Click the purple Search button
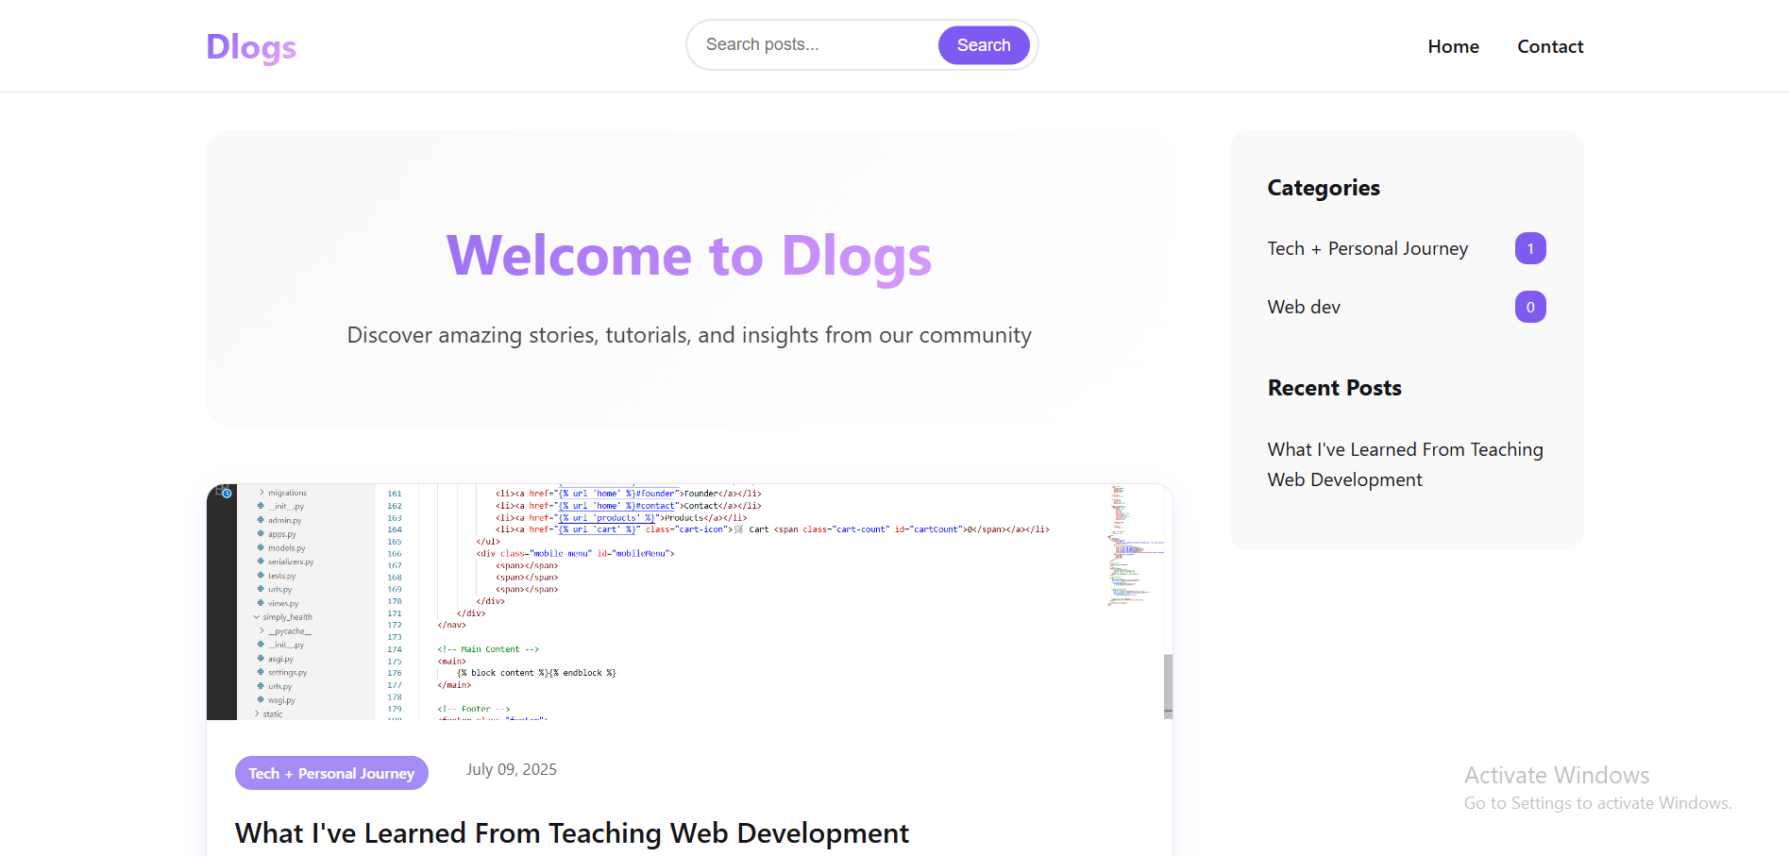 (984, 45)
